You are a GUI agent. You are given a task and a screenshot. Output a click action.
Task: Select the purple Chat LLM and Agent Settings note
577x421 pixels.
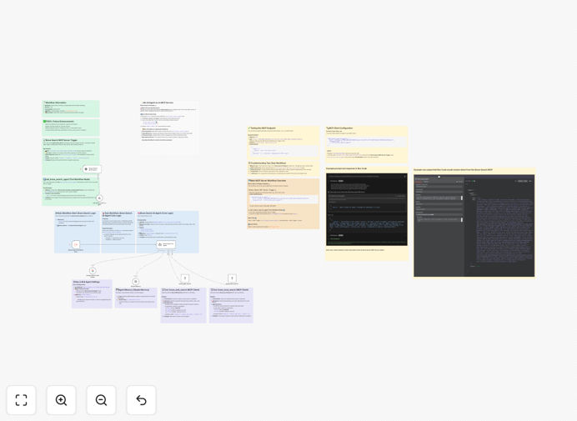(x=92, y=293)
